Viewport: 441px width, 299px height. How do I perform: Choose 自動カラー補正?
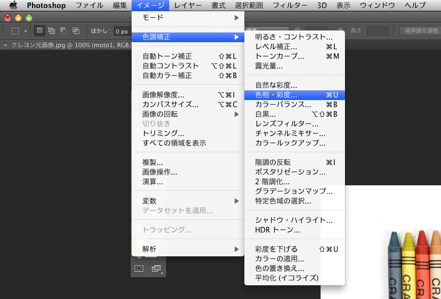(x=188, y=76)
